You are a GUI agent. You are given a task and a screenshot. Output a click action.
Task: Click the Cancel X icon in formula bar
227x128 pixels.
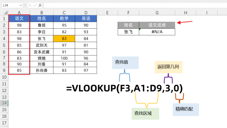point(30,5)
